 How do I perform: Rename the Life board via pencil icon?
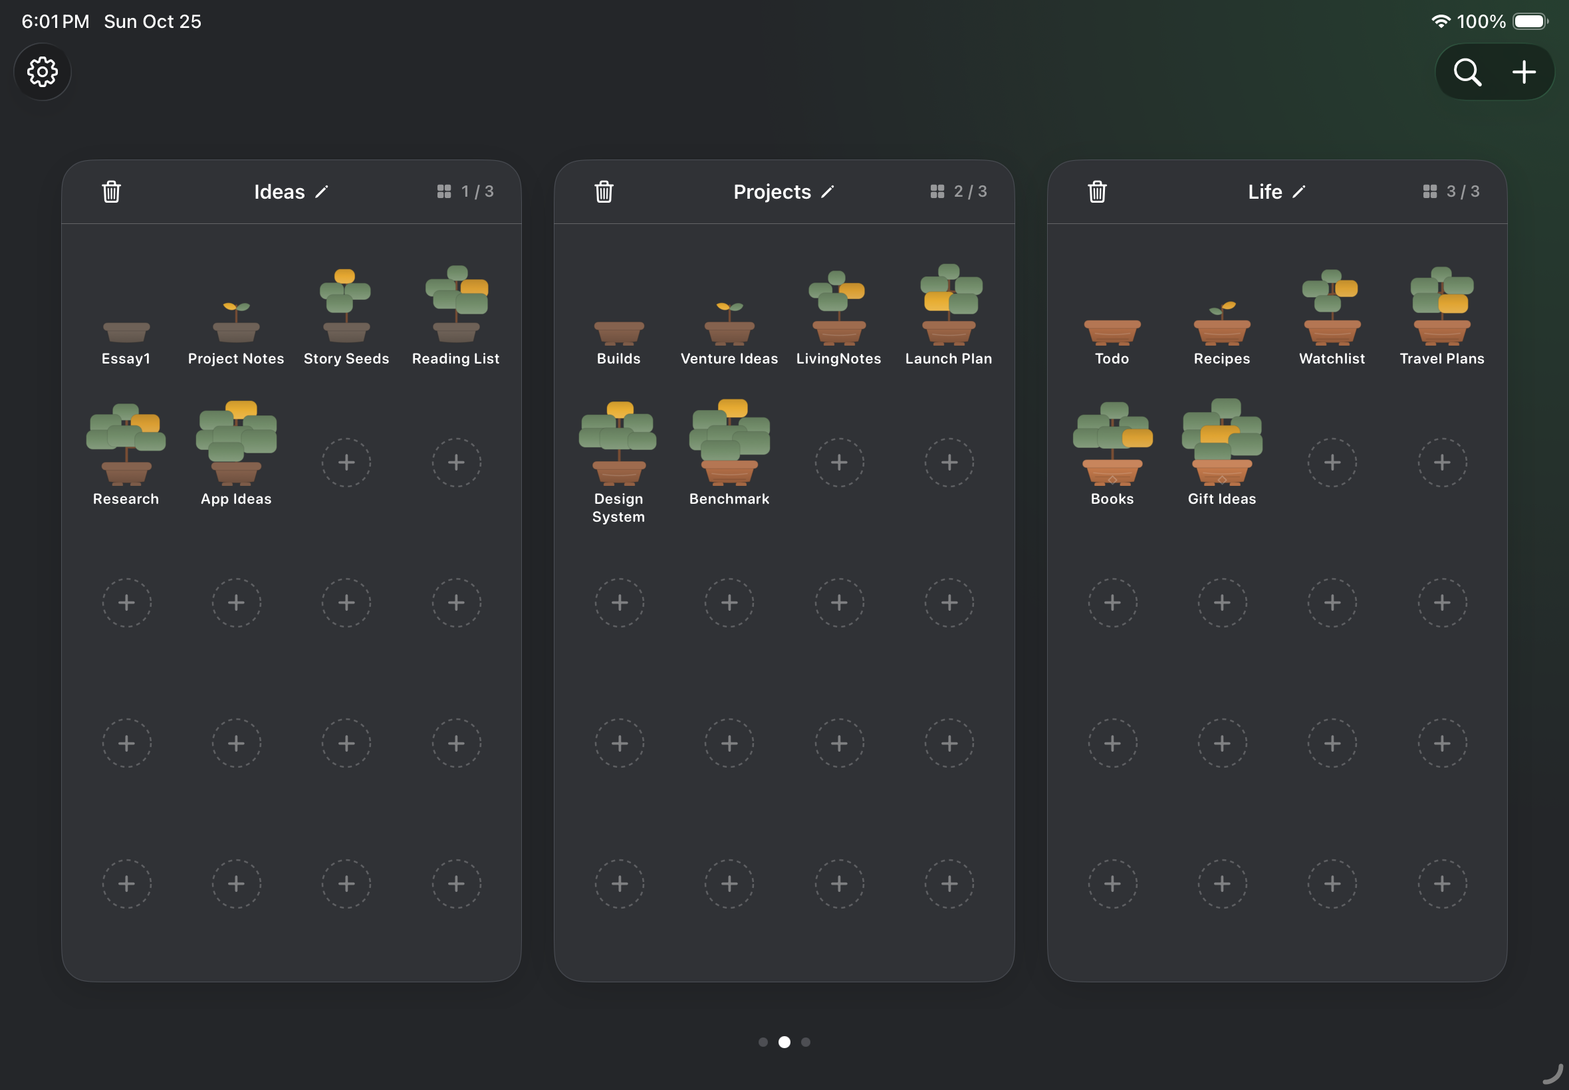(x=1298, y=192)
